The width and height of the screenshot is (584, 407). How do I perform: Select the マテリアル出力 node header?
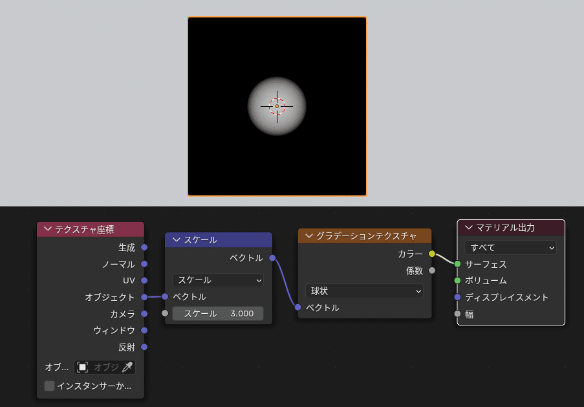click(x=511, y=228)
